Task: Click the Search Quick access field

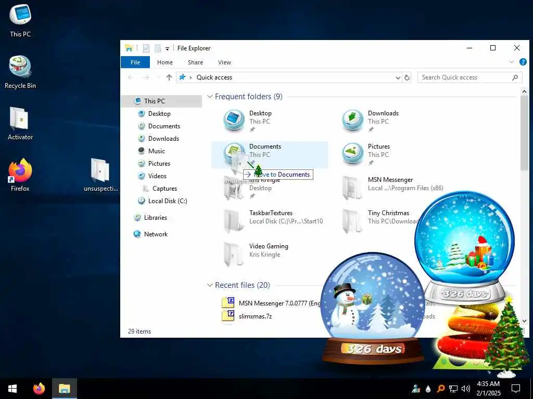Action: (470, 77)
